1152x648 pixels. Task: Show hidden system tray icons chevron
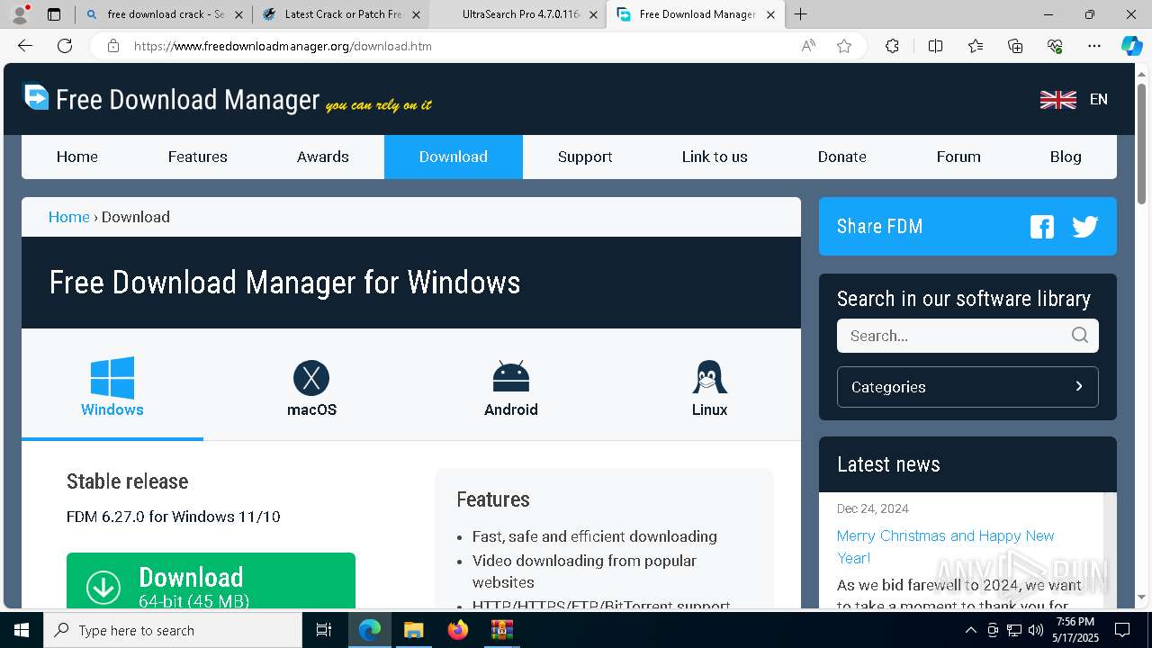pos(970,630)
